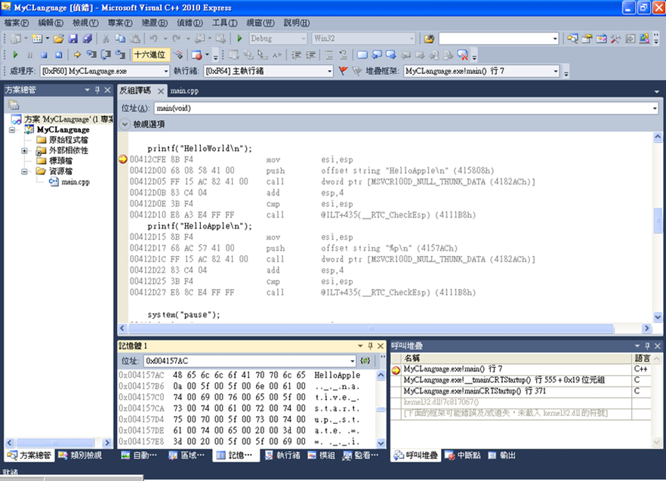Screen dimensions: 666x481
Task: Open the 堆疊框架 stack frame dropdown
Action: 556,72
